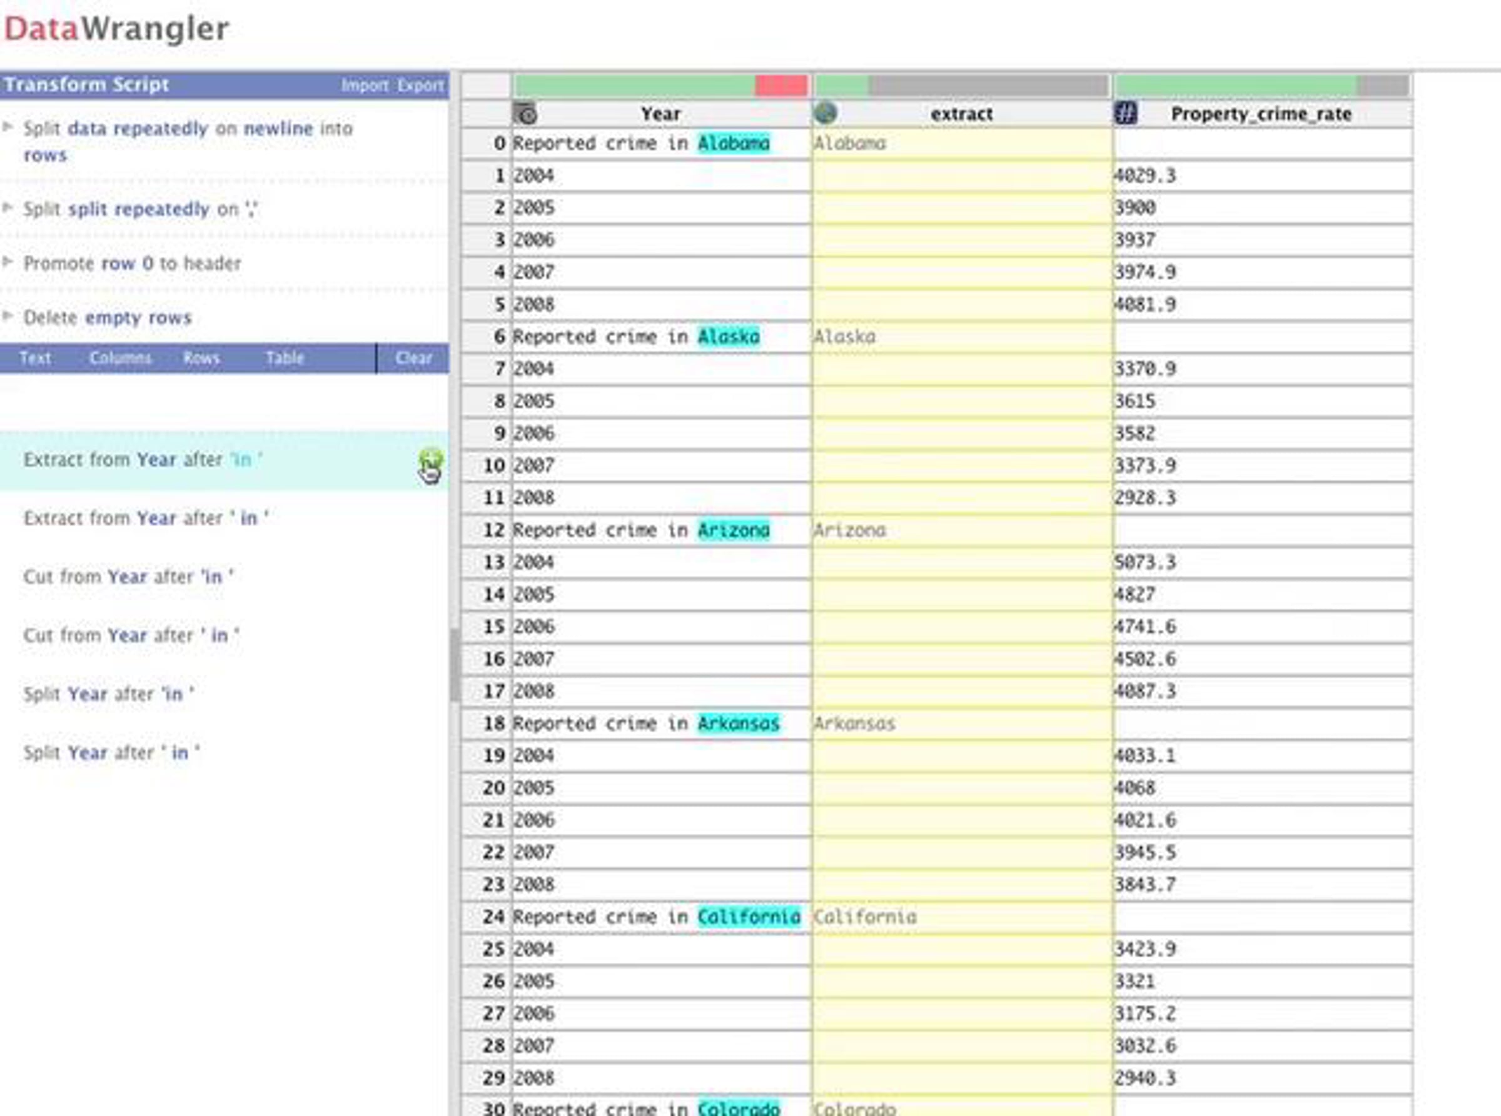Image resolution: width=1501 pixels, height=1116 pixels.
Task: Expand the 'Split data repeatedly on newline' step
Action: point(8,127)
